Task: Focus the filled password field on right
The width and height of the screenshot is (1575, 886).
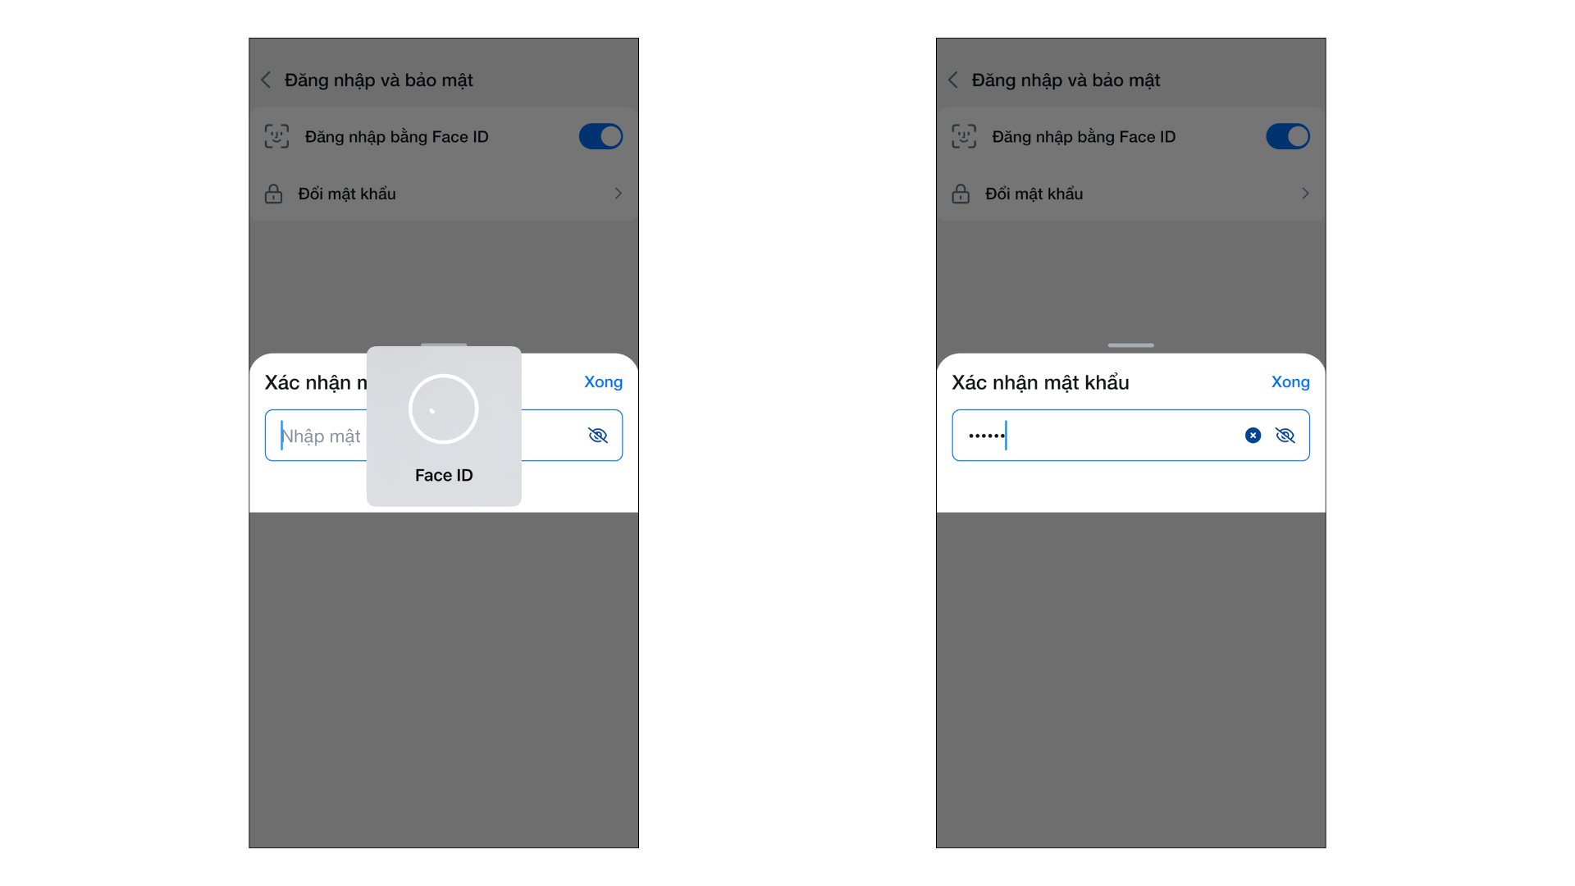Action: coord(1131,436)
